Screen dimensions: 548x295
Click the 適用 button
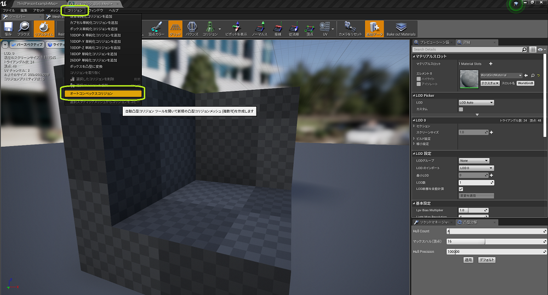(468, 260)
